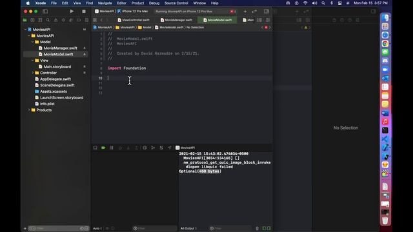Select the Breakpoint navigator icon
Image resolution: width=413 pixels, height=232 pixels.
[x=79, y=20]
